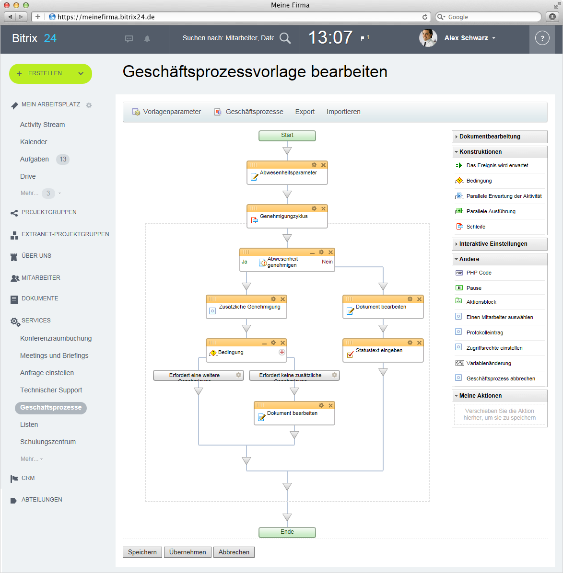Open Alex Schwarz user menu
The image size is (563, 573).
click(x=470, y=38)
